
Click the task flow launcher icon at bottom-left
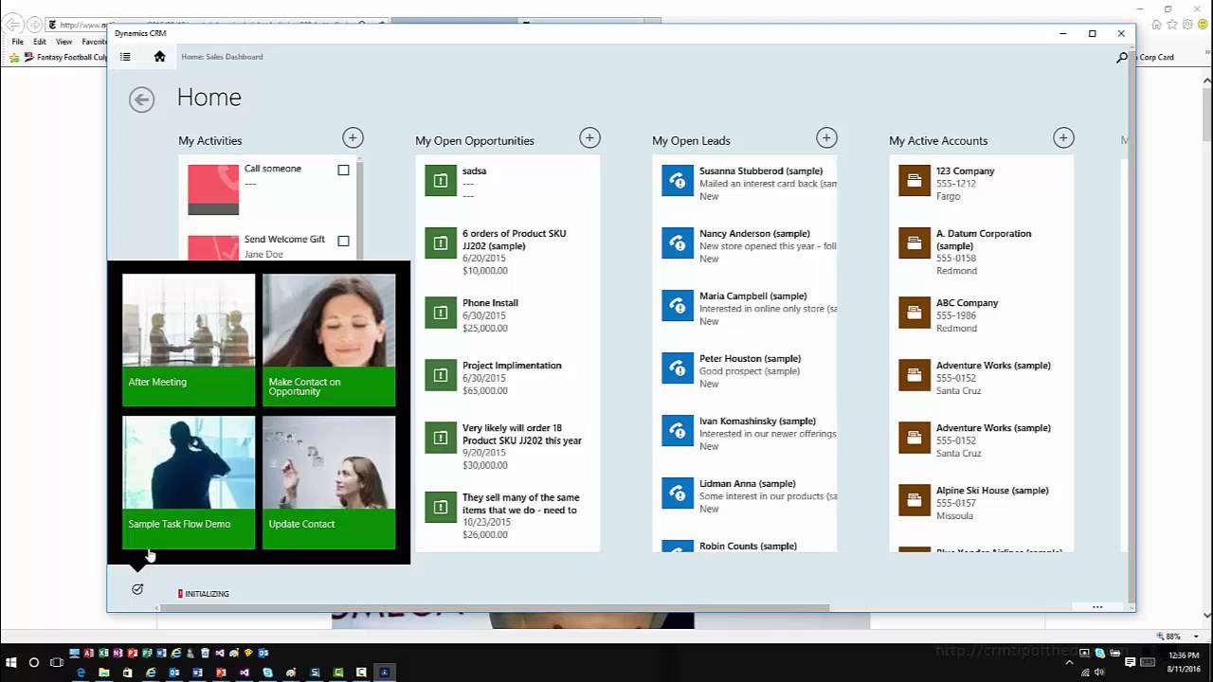(x=137, y=589)
